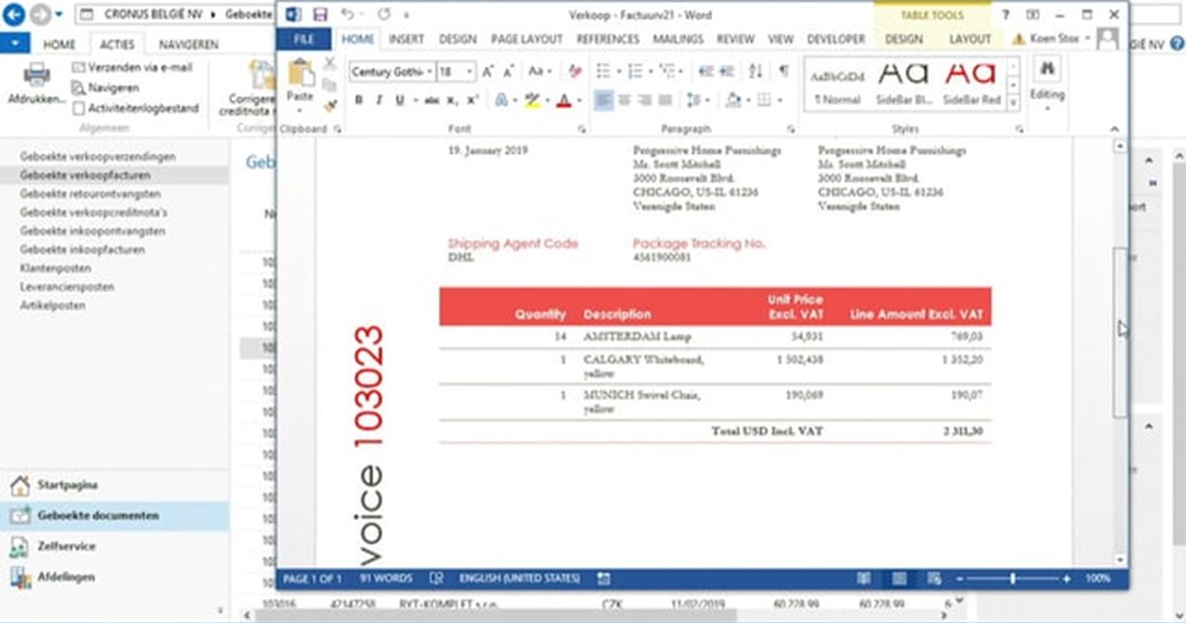Click Verzenden via e-mail in NAV window
This screenshot has width=1186, height=623.
(133, 68)
